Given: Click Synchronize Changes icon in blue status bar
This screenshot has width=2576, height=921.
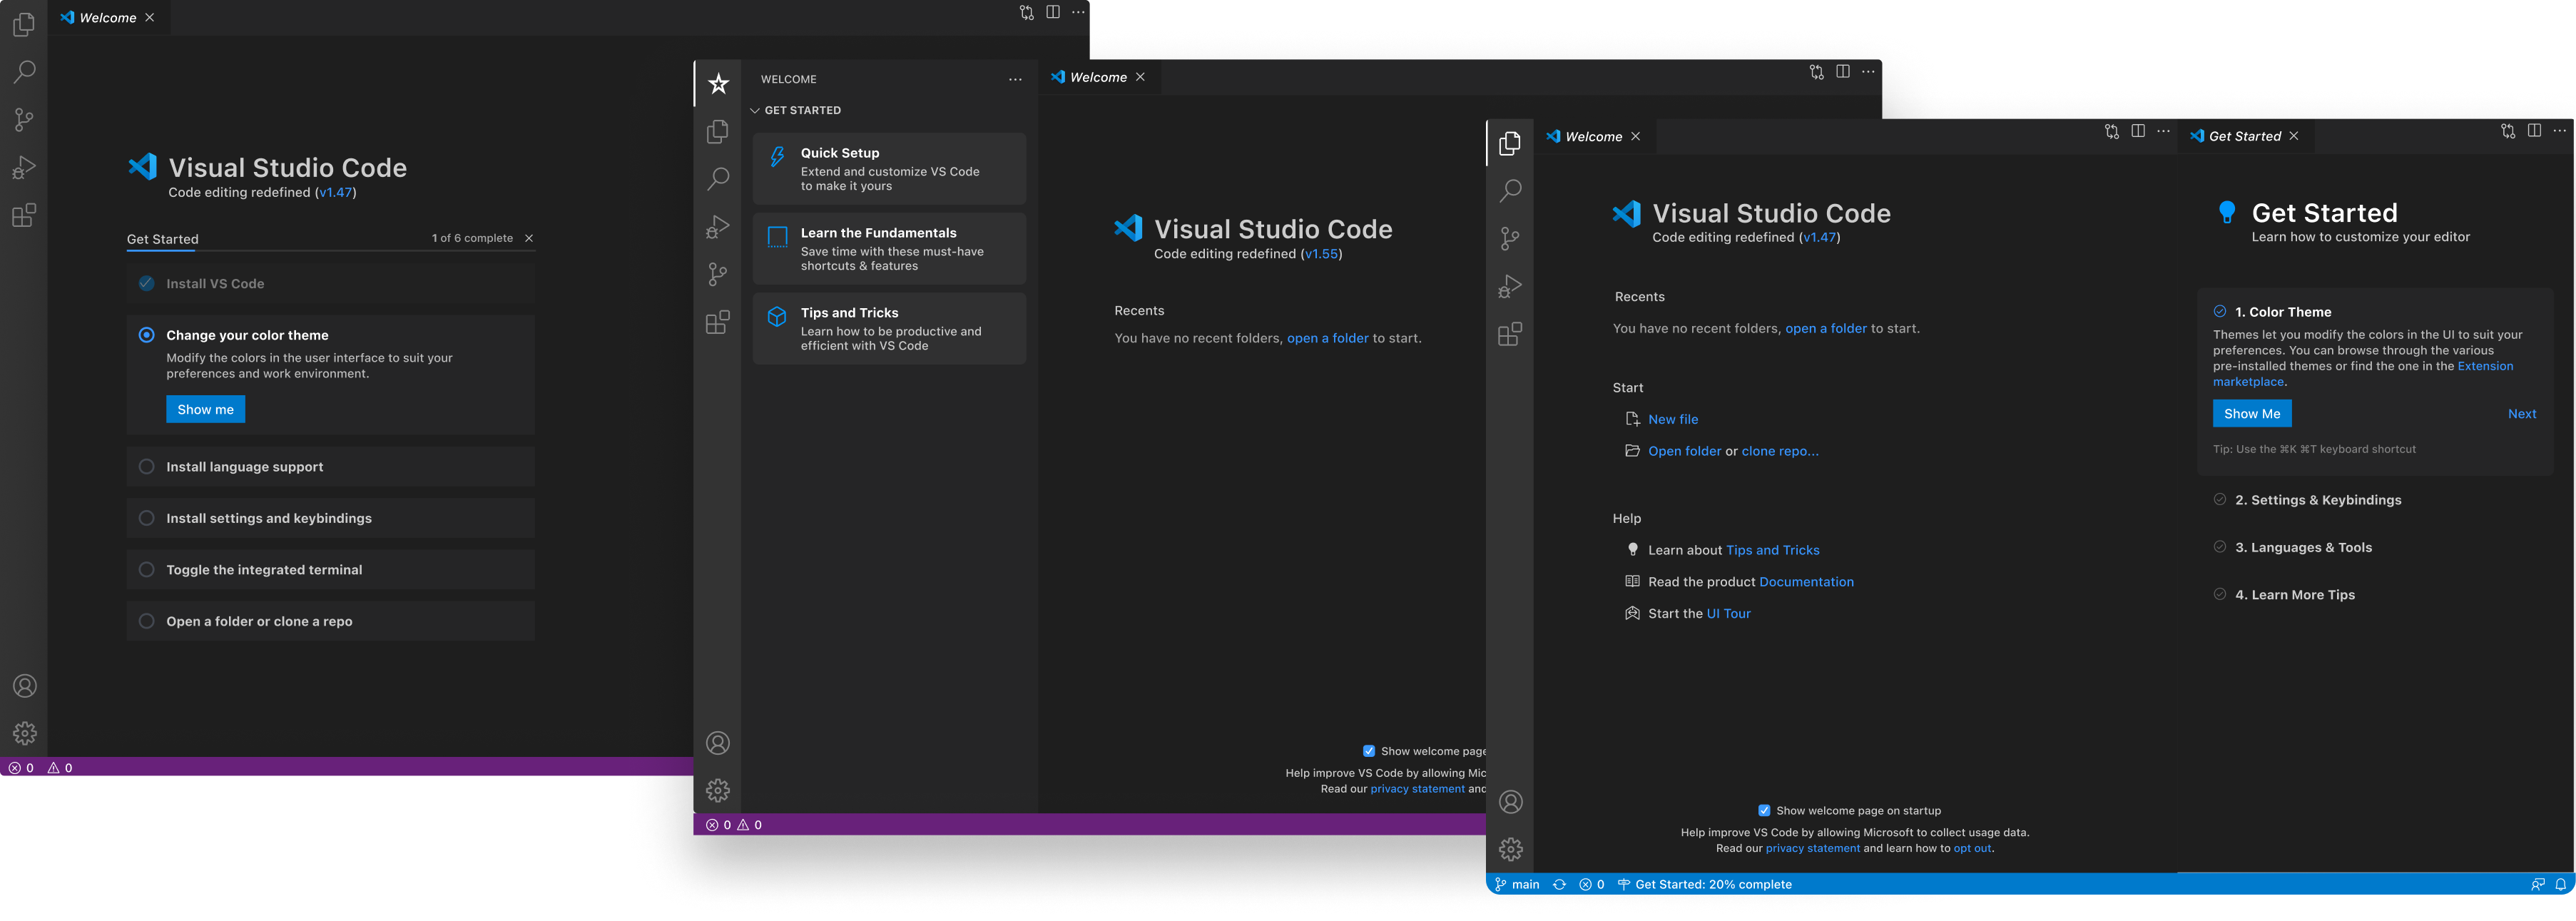Looking at the screenshot, I should (x=1559, y=884).
